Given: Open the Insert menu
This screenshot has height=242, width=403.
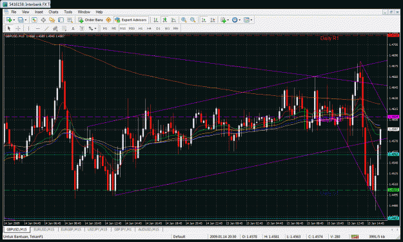Looking at the screenshot, I should coord(39,12).
